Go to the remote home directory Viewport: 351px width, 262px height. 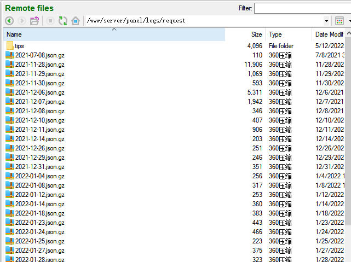click(76, 21)
